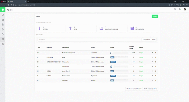Edit the Luvas A-3 row with pencil
189x102 pixels.
pos(152,80)
